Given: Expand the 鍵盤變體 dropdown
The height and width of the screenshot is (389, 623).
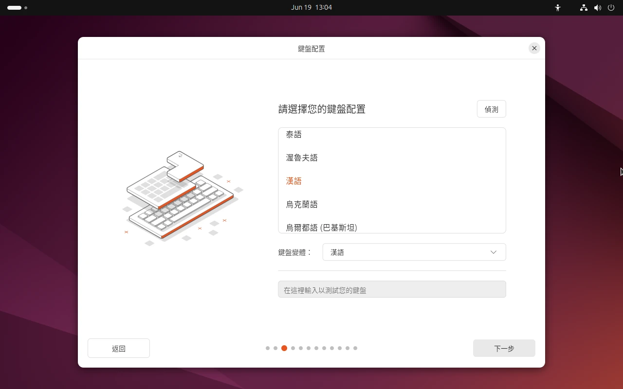Looking at the screenshot, I should click(x=414, y=252).
